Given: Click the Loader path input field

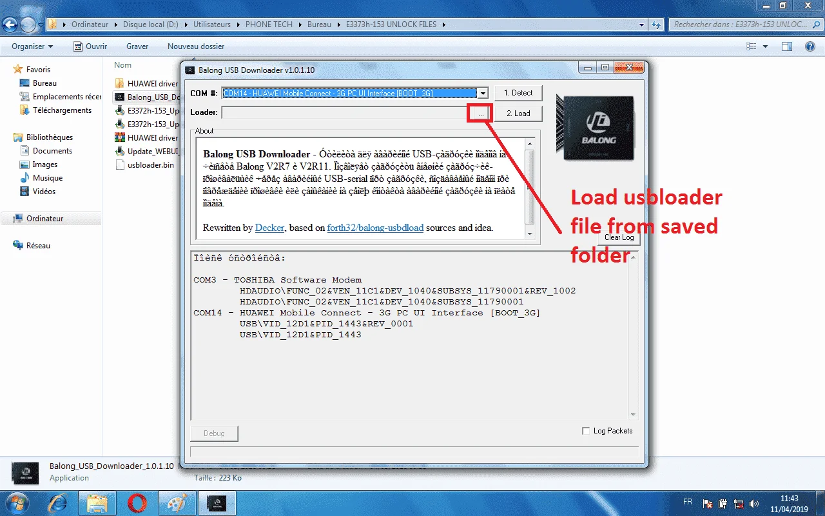Looking at the screenshot, I should point(345,113).
